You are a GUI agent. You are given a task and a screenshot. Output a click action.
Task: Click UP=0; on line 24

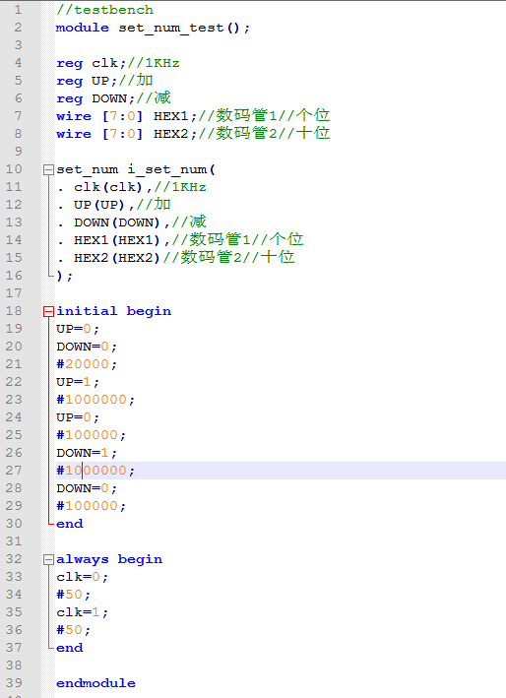[x=78, y=417]
